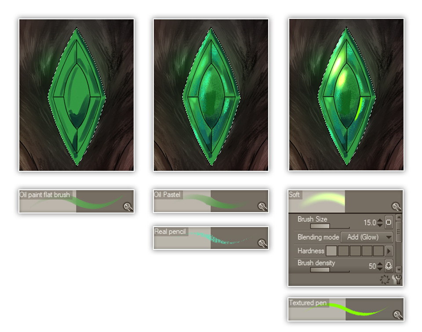Increase Brush Size with up stepper arrow
The width and height of the screenshot is (422, 332).
pyautogui.click(x=380, y=220)
